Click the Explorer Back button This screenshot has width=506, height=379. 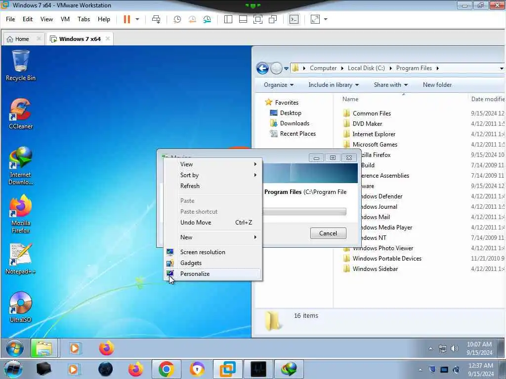tap(262, 68)
